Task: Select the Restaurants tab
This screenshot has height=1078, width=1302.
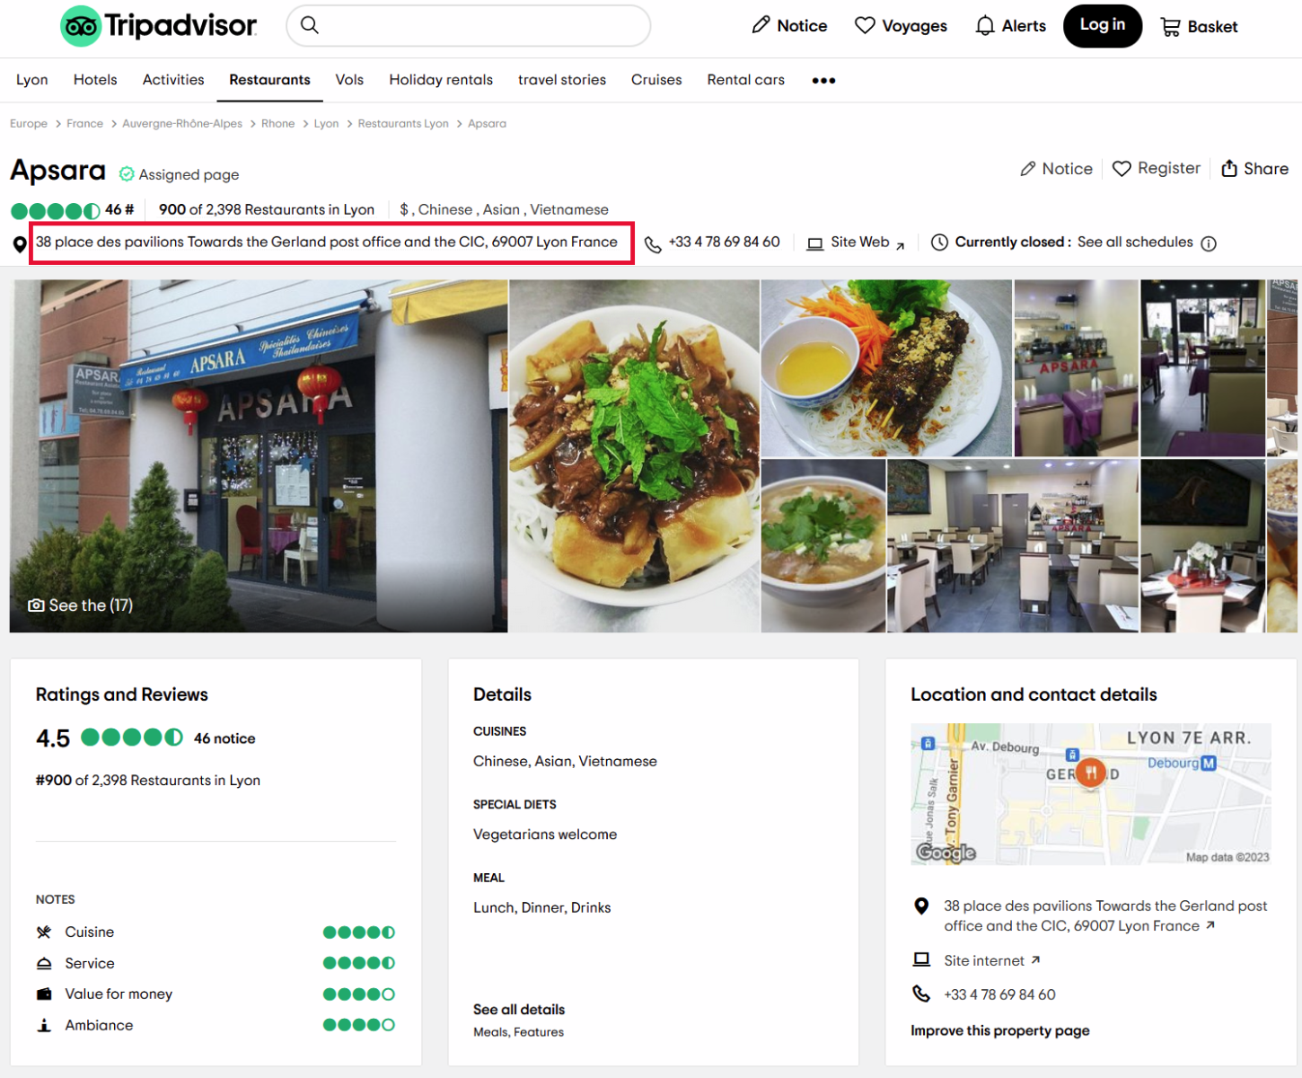Action: tap(269, 80)
